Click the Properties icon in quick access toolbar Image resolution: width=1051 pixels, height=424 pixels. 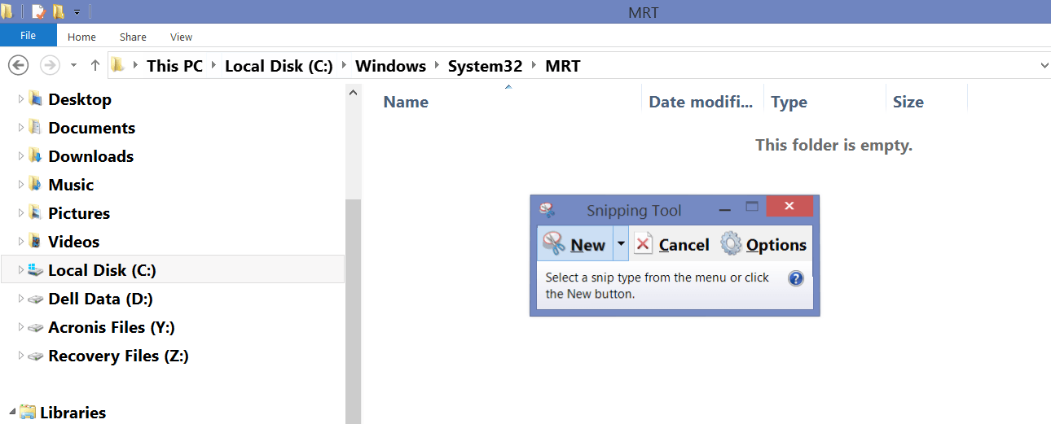[38, 12]
